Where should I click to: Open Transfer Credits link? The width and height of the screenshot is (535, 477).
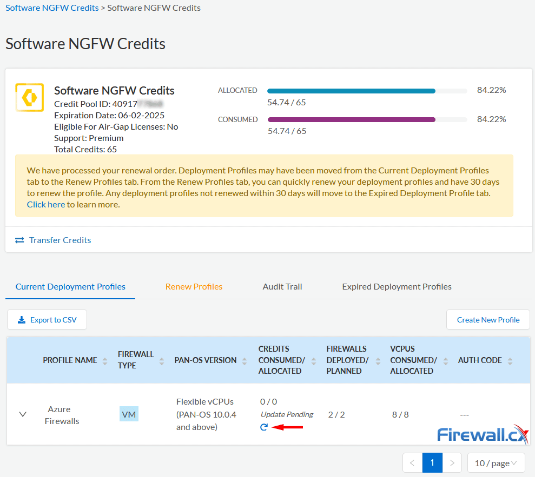[60, 240]
